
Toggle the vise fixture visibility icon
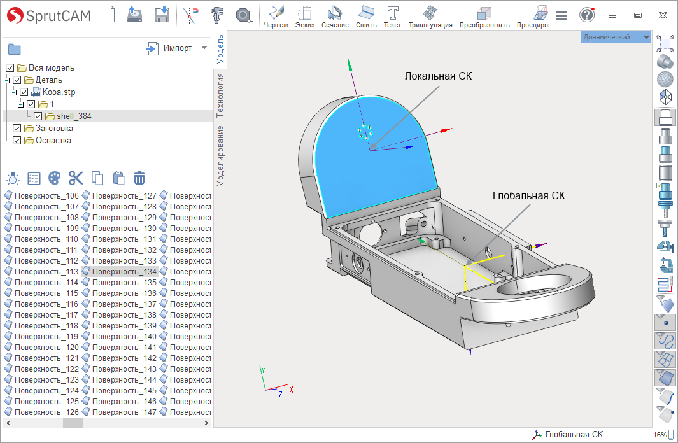click(665, 246)
